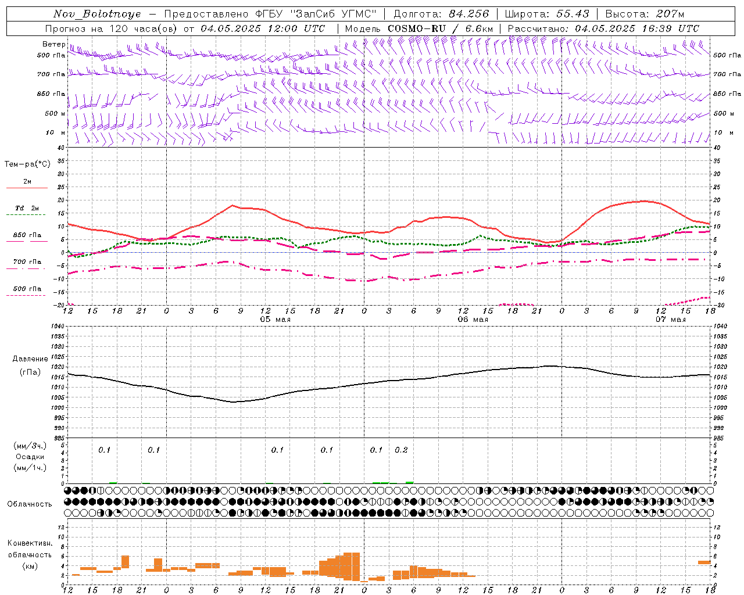Click the (км) convective cloud unit label
The image size is (744, 595).
point(30,566)
